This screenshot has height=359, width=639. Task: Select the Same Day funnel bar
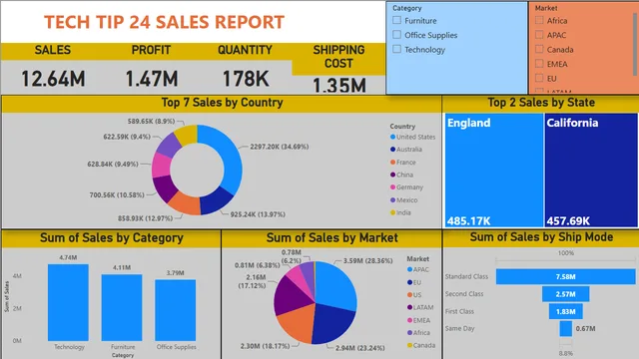(x=566, y=328)
